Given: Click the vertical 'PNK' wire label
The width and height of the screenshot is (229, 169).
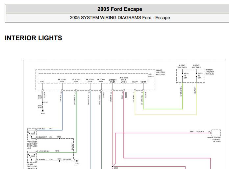Looking at the screenshot, I should pyautogui.click(x=122, y=97).
